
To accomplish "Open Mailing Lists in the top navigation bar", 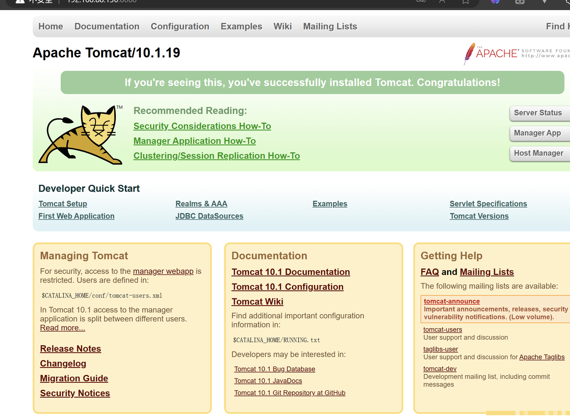I will pyautogui.click(x=330, y=26).
